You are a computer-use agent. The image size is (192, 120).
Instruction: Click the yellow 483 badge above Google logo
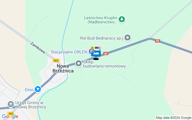coord(11,113)
